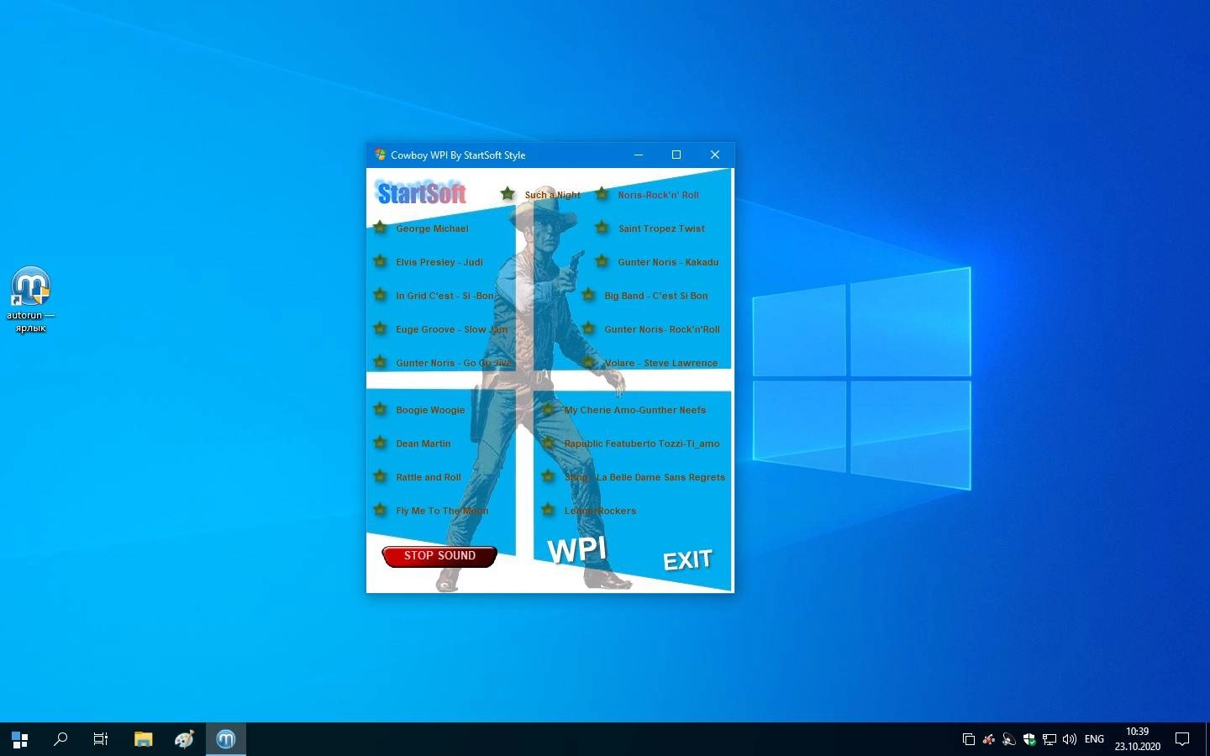This screenshot has width=1210, height=756.
Task: Click the star icon beside George Michael
Action: coord(380,228)
